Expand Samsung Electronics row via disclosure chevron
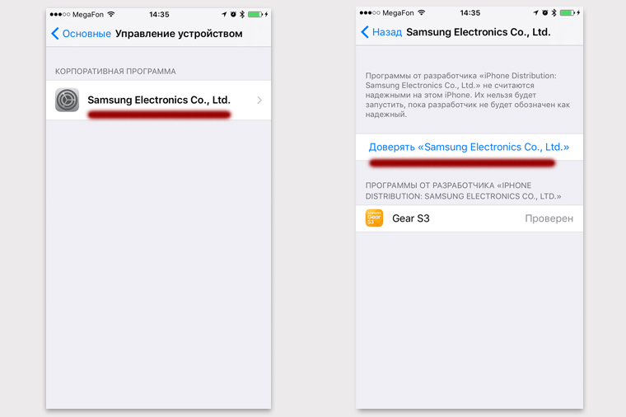The width and height of the screenshot is (626, 417). coord(259,100)
